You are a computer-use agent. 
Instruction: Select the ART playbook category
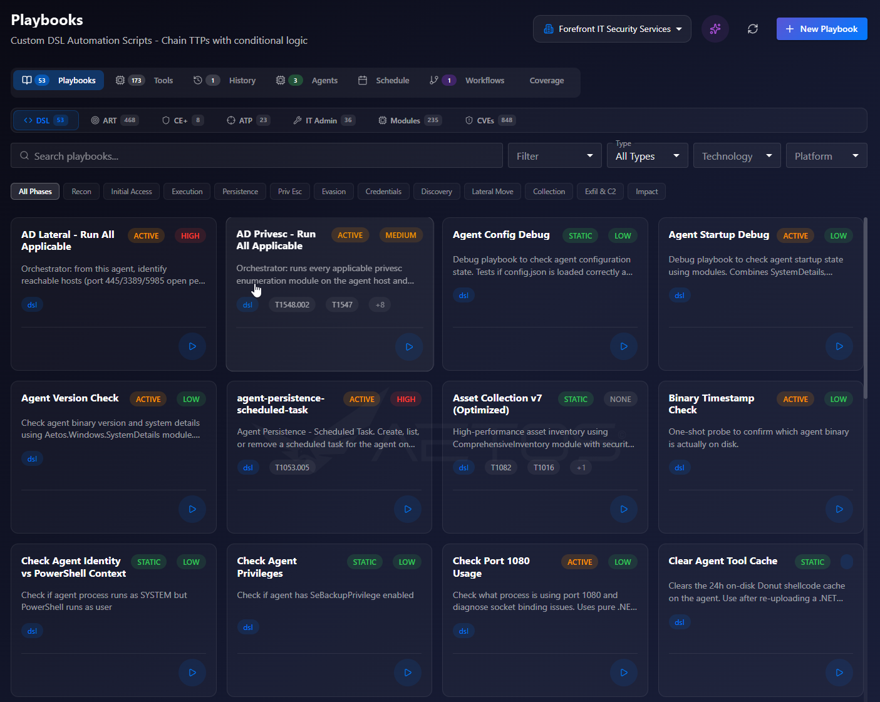tap(115, 120)
